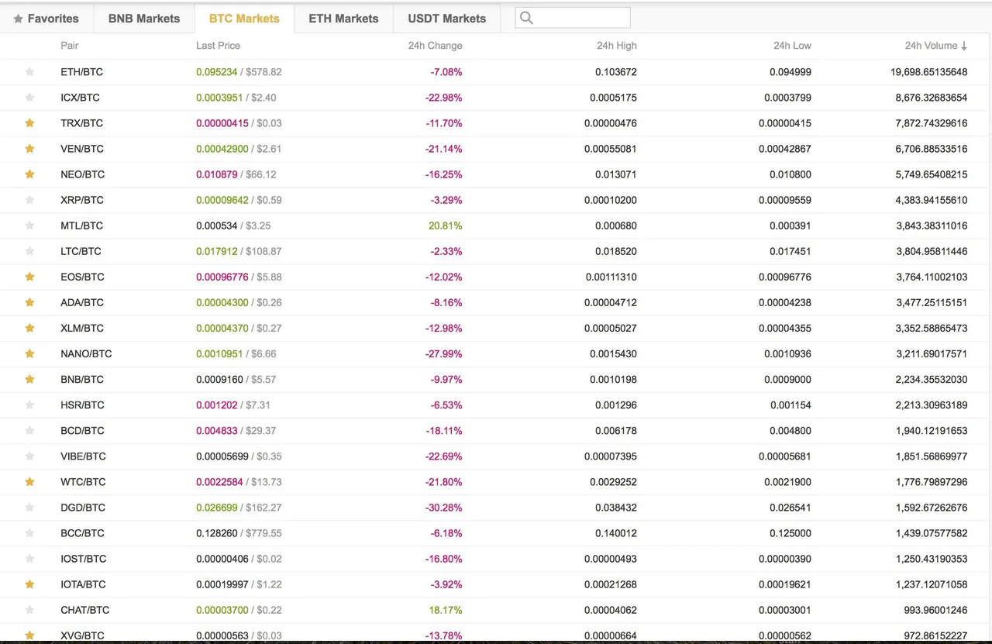This screenshot has height=644, width=992.
Task: Click VIBE/BTC -22.69% change value
Action: click(444, 456)
